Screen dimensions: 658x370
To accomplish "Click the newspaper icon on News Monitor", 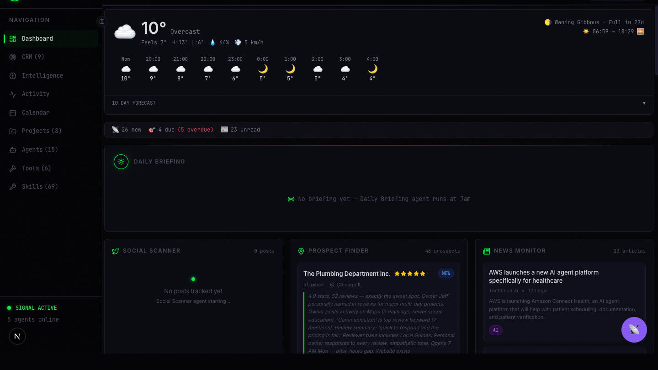I will pyautogui.click(x=486, y=250).
